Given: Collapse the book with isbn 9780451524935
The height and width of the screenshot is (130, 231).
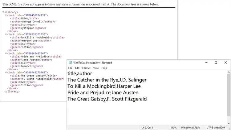Looking at the screenshot, I should point(6,15).
